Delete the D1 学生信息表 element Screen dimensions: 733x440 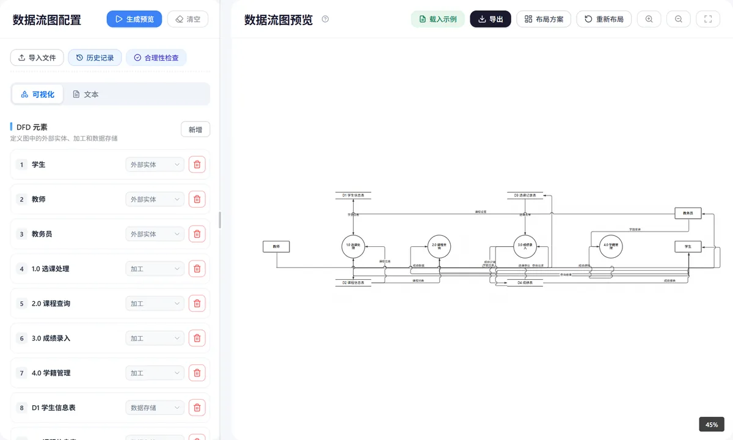pyautogui.click(x=197, y=408)
